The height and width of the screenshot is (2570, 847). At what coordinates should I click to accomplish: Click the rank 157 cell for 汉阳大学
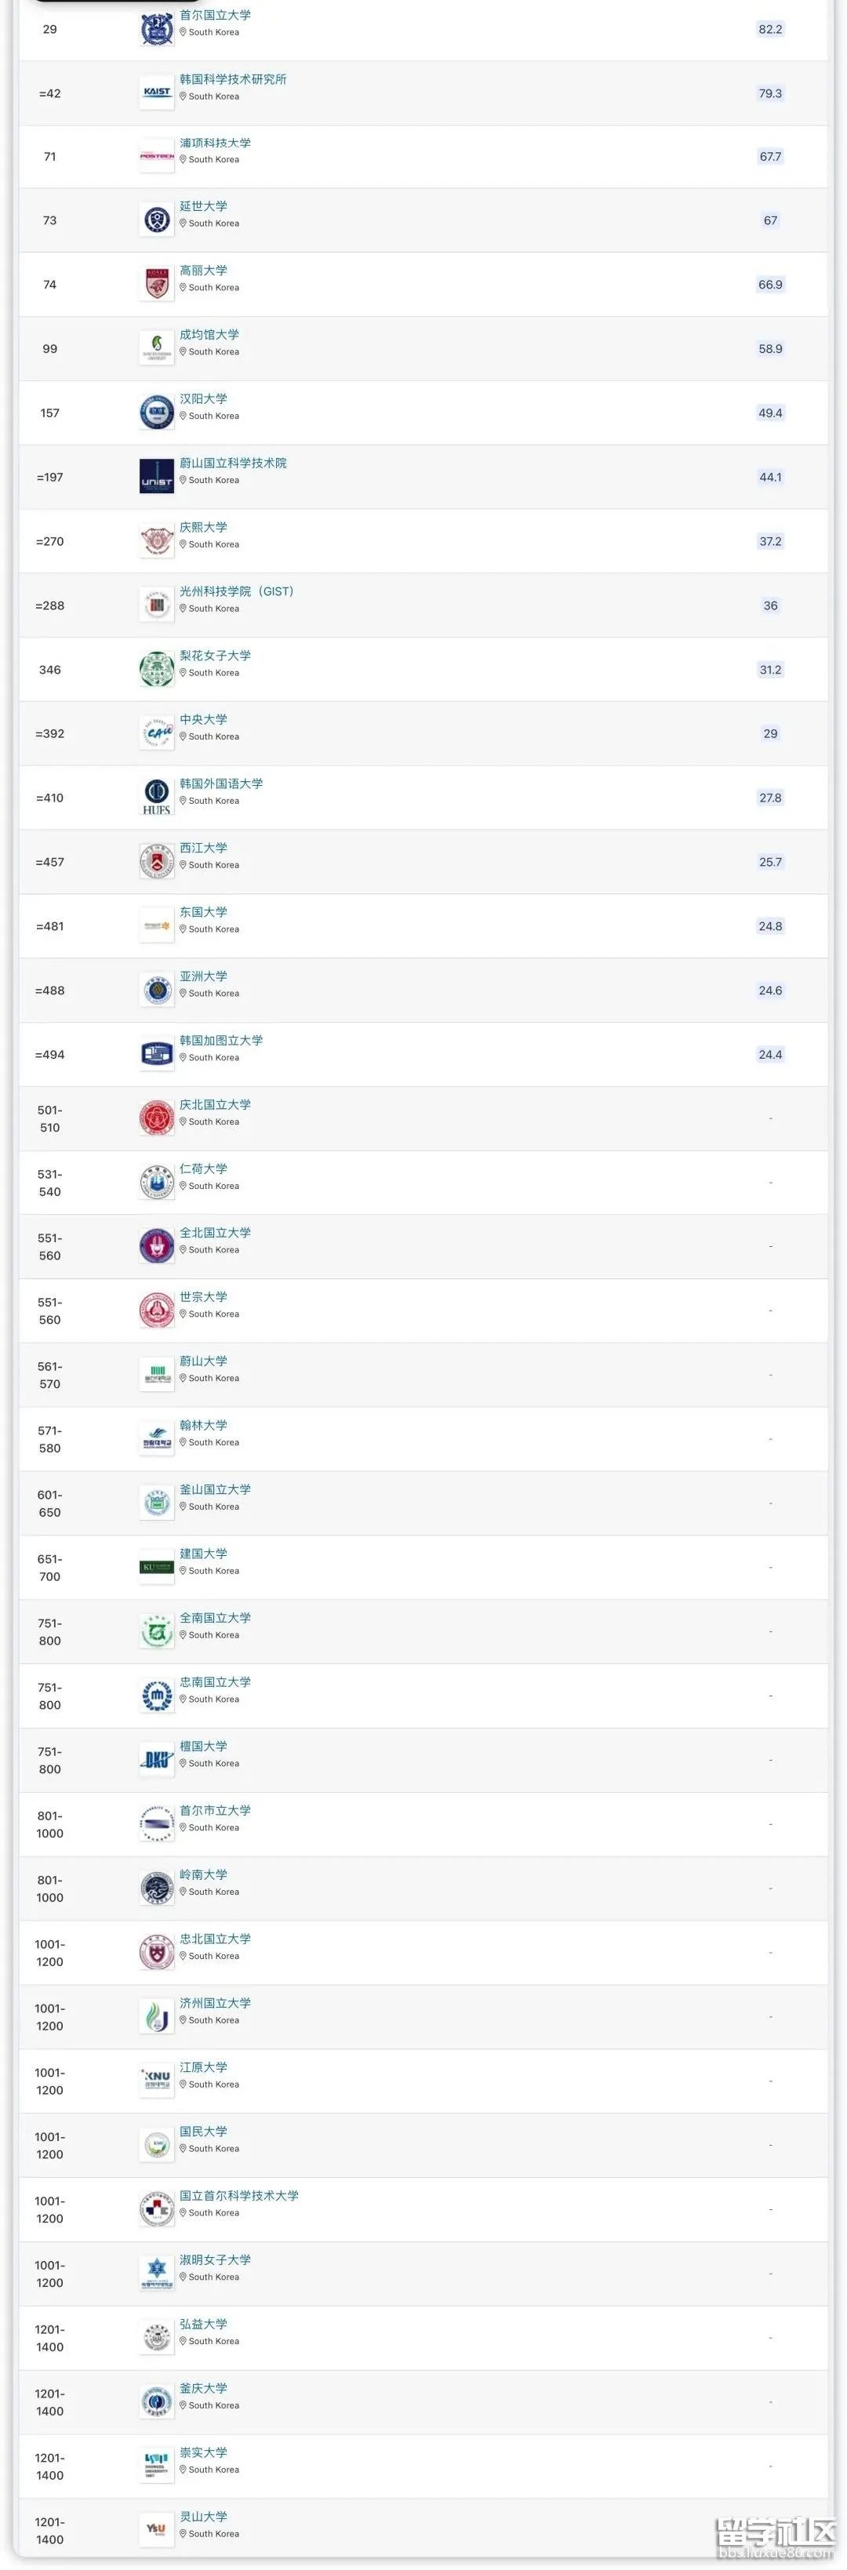point(50,413)
